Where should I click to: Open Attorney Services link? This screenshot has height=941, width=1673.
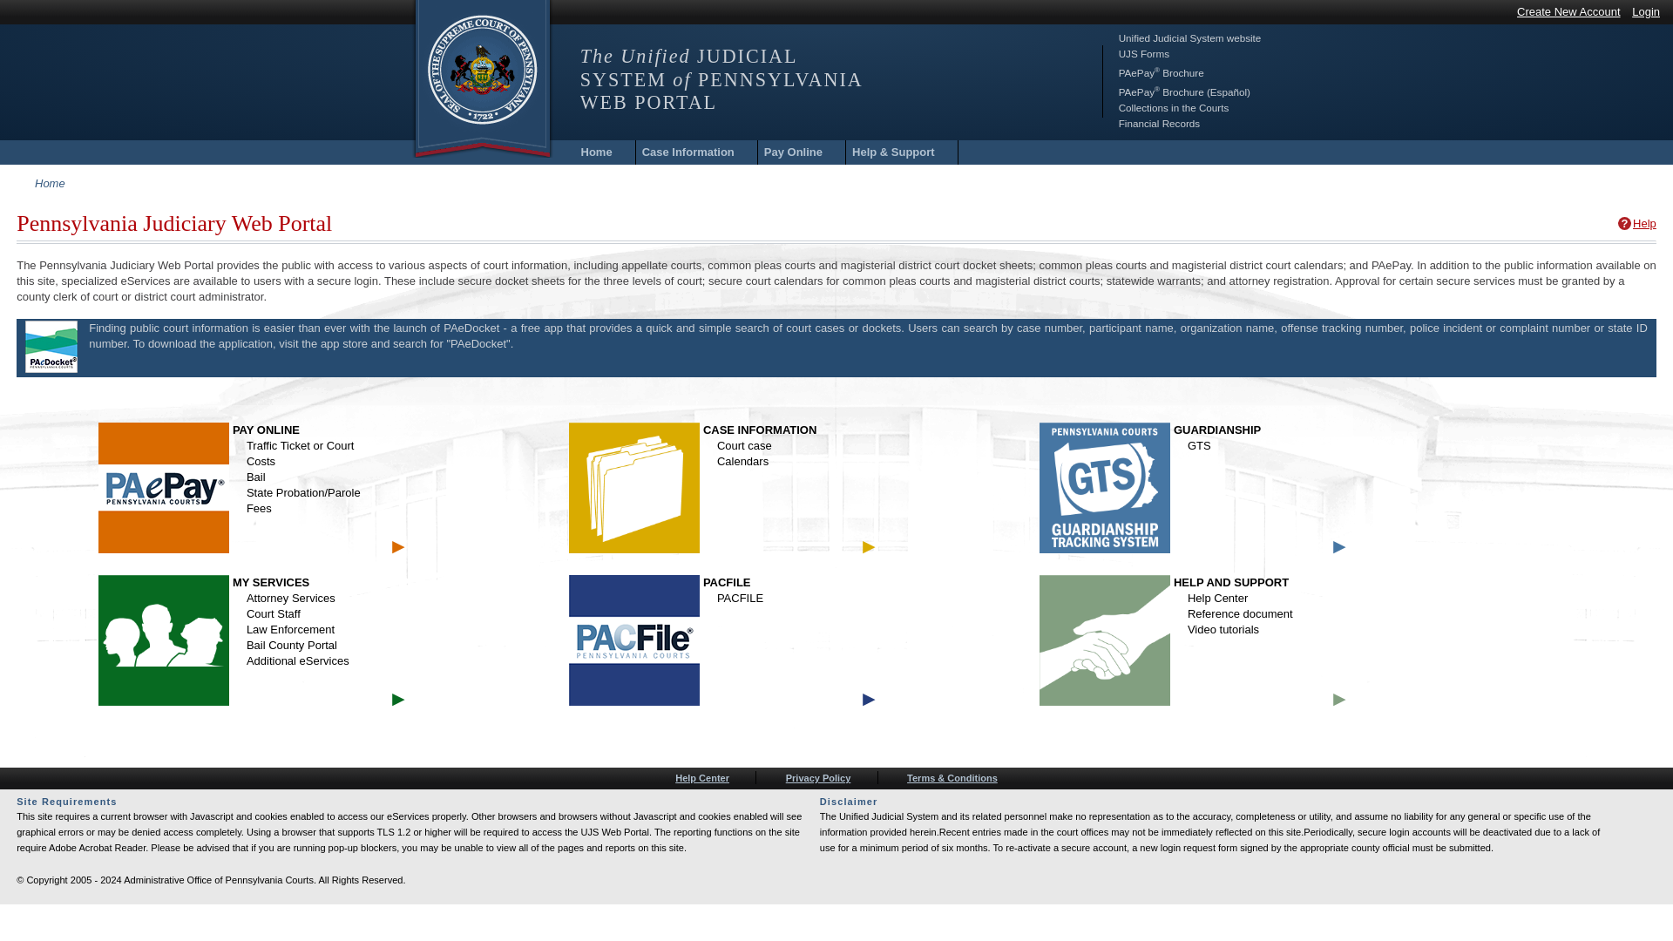click(291, 599)
